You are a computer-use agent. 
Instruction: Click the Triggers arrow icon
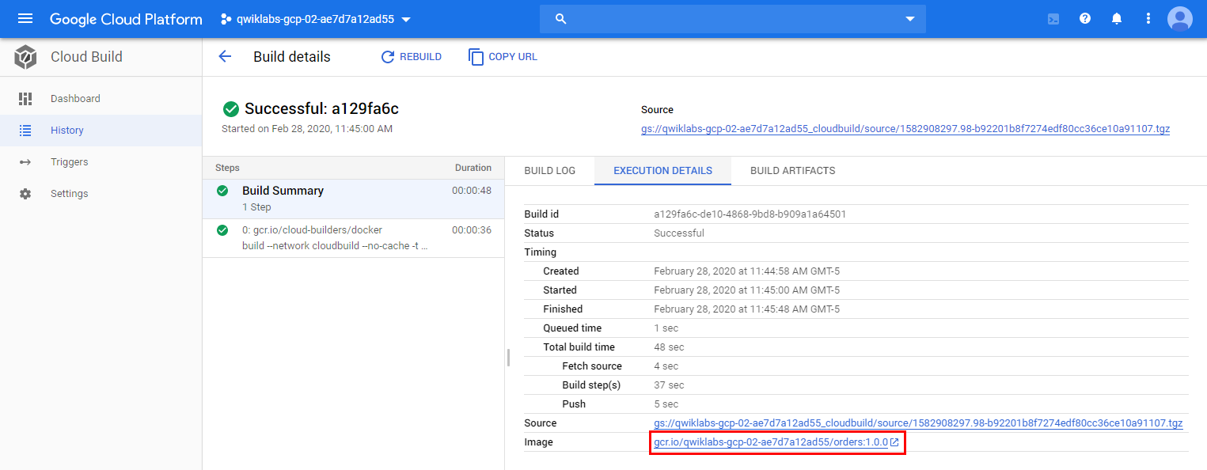click(x=25, y=162)
